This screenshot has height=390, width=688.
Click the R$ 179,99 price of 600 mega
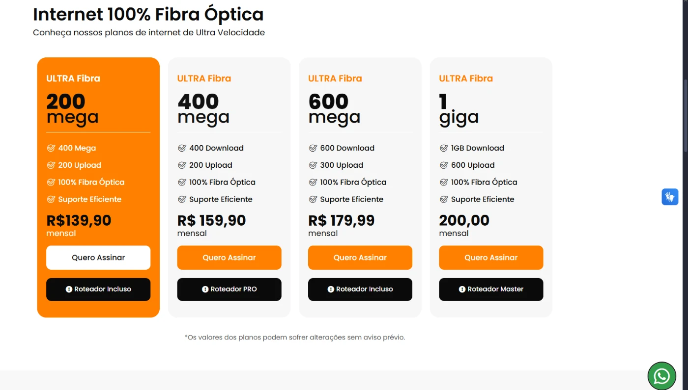click(x=341, y=221)
